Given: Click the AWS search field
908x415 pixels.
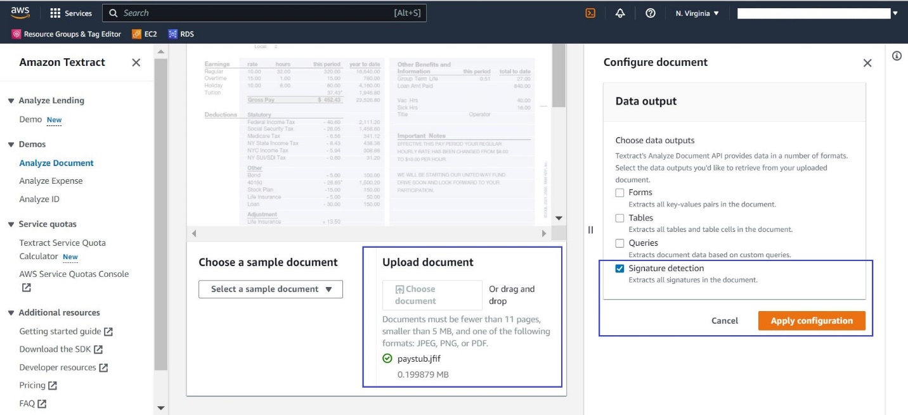Looking at the screenshot, I should (x=264, y=13).
